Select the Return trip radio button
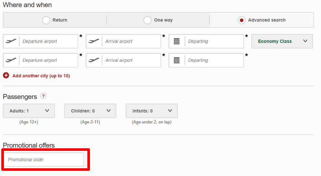Screen dimensions: 321x176 [46, 20]
